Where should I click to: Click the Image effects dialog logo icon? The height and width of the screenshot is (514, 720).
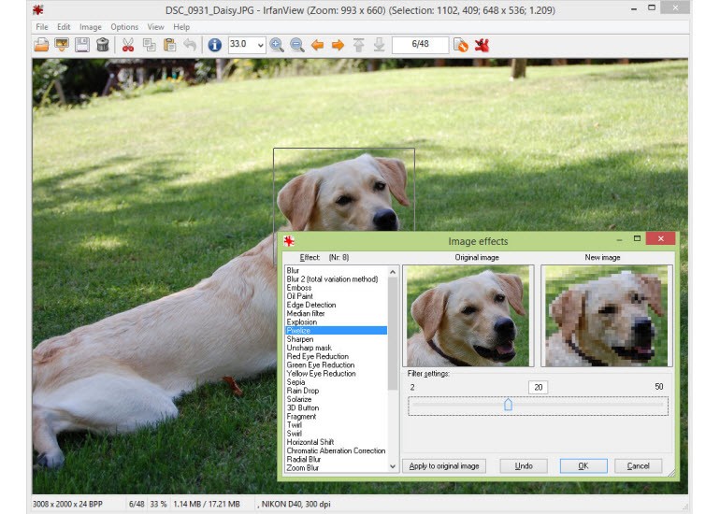[x=289, y=241]
